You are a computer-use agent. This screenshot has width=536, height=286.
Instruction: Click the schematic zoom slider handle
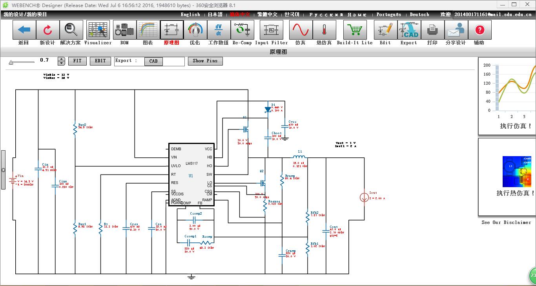point(11,62)
